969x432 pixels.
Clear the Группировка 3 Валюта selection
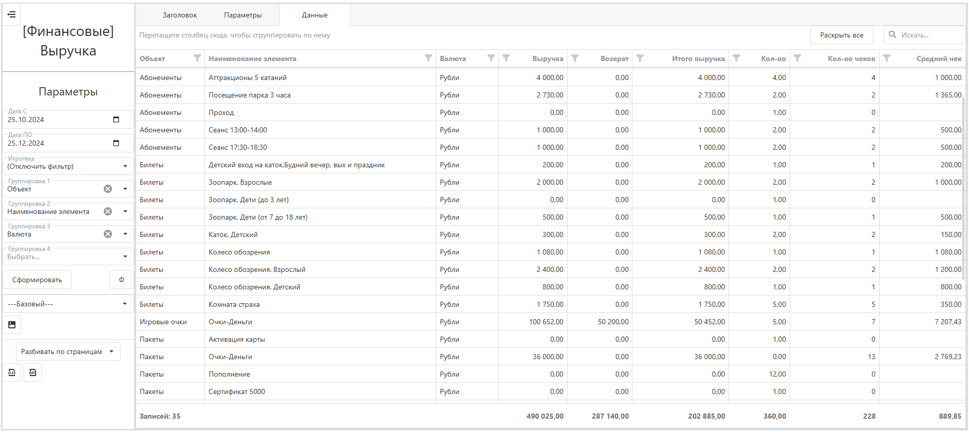[x=108, y=234]
